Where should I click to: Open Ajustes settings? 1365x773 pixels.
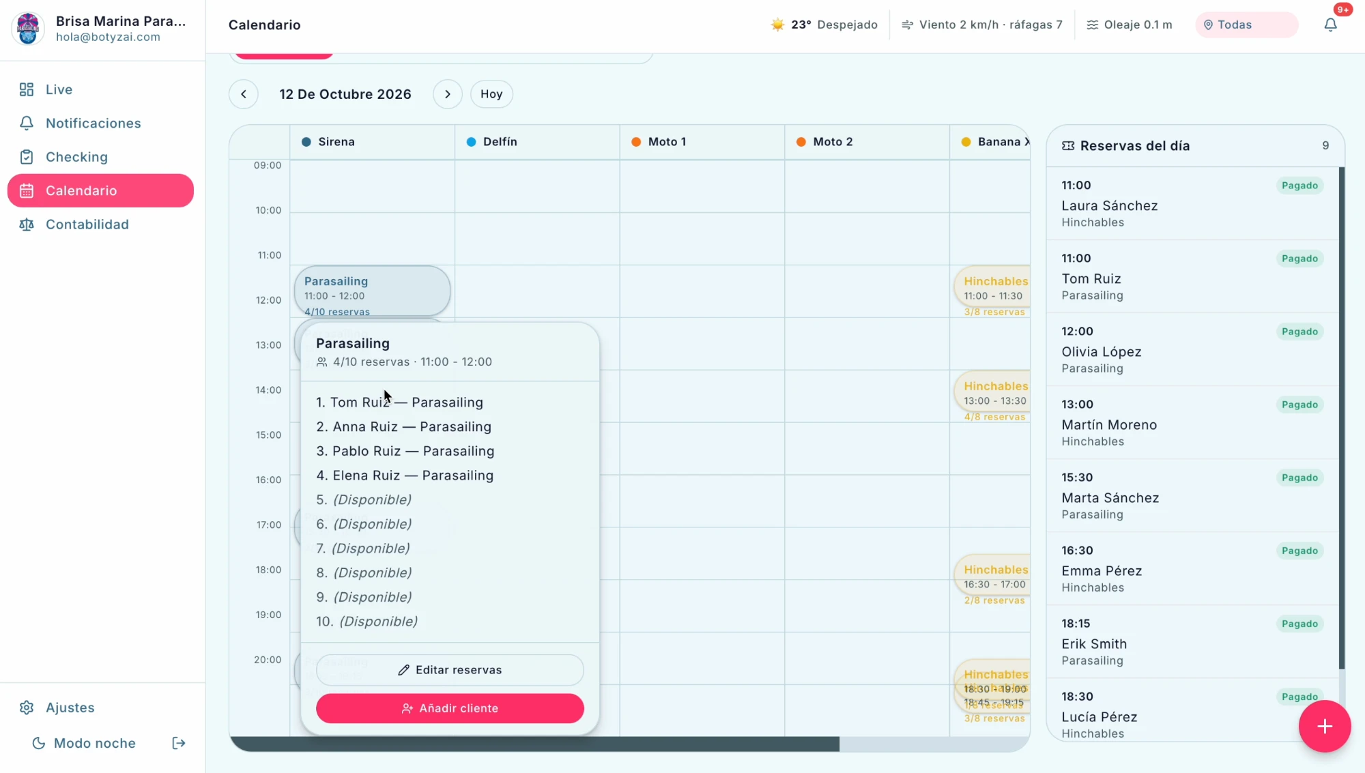coord(100,708)
